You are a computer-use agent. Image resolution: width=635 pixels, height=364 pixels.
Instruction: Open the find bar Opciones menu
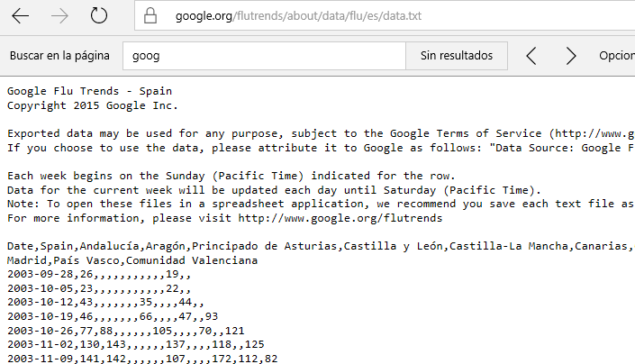[617, 56]
